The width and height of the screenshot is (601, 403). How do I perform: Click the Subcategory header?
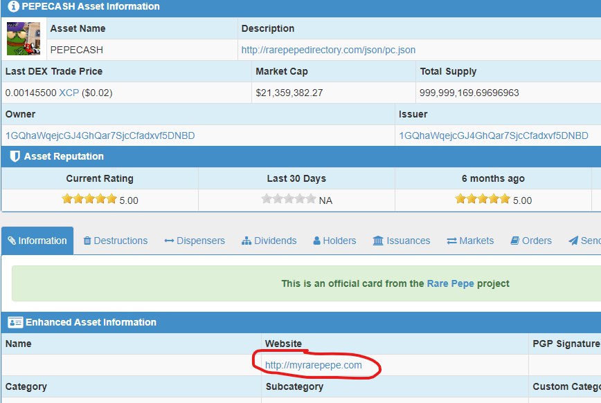(294, 386)
